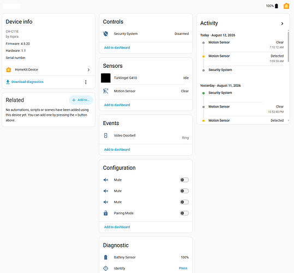Open the Türklingel G410 sensor row
The image size is (294, 273).
(146, 78)
